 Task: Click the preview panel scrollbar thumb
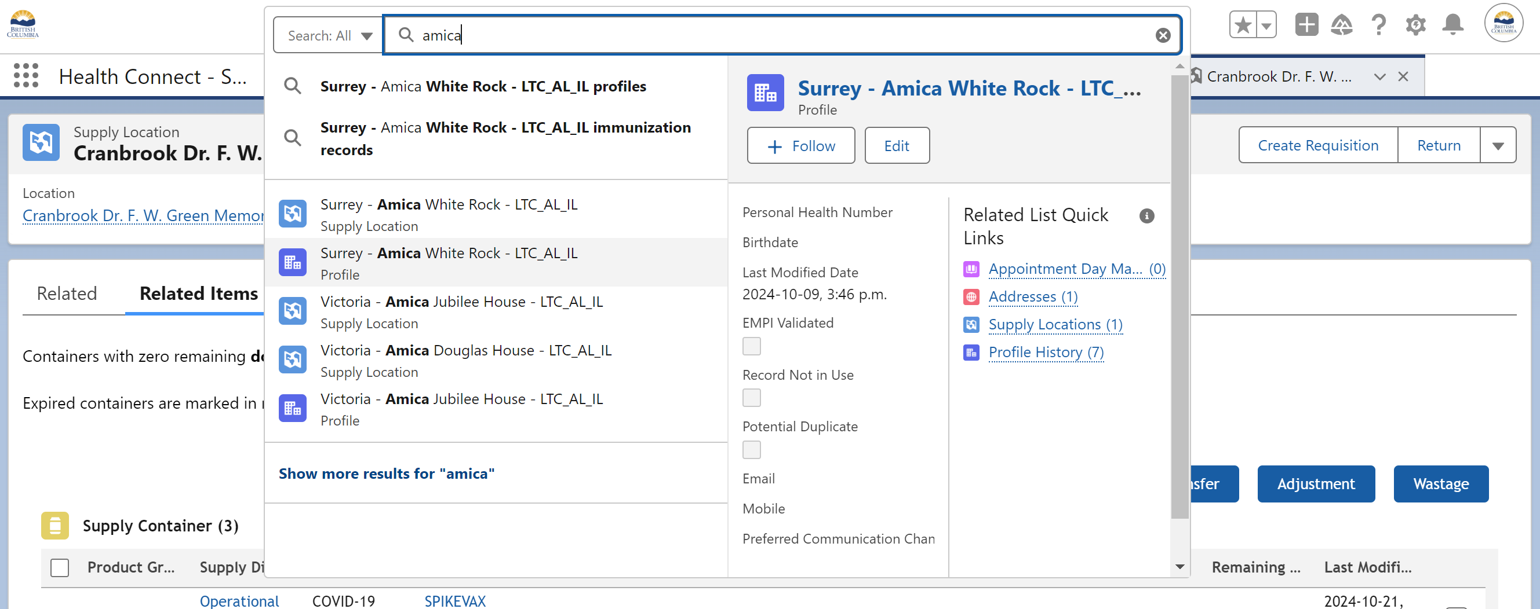(x=1179, y=296)
